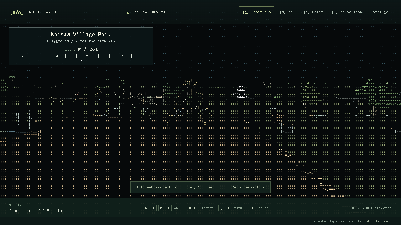Click the Q key cap

[x=221, y=208]
